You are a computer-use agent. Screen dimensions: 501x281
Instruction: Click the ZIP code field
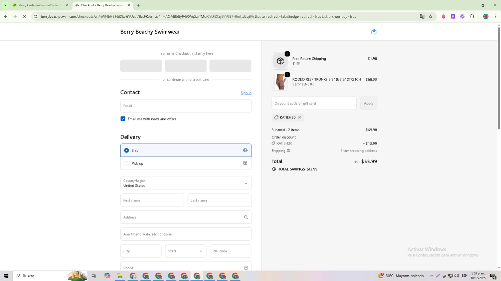[x=230, y=251]
